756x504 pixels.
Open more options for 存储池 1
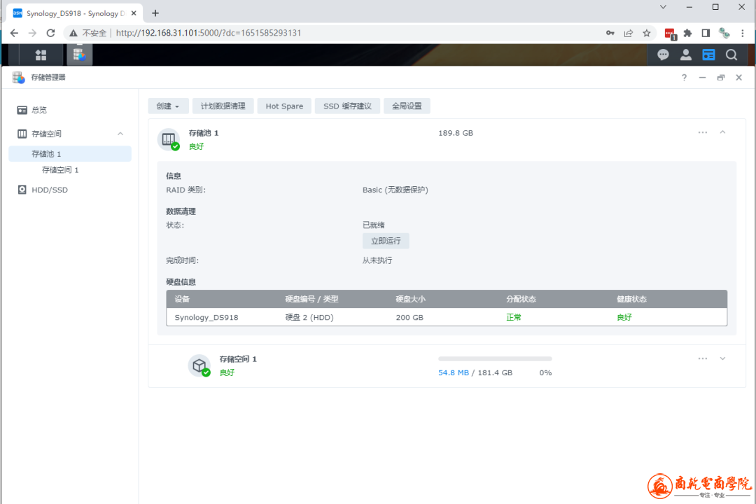tap(703, 132)
